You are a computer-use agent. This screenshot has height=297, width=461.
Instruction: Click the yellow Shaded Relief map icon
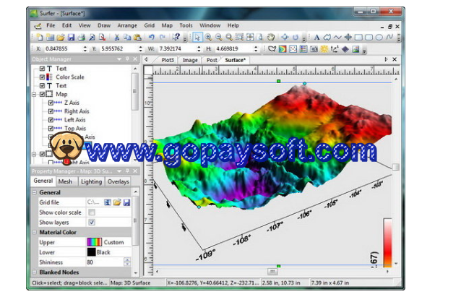tap(324, 49)
